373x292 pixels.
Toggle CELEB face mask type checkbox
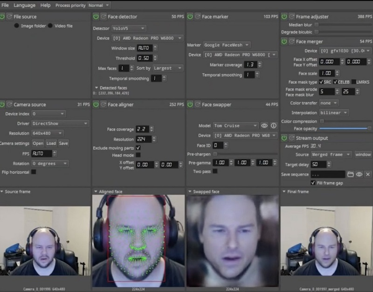coord(335,82)
